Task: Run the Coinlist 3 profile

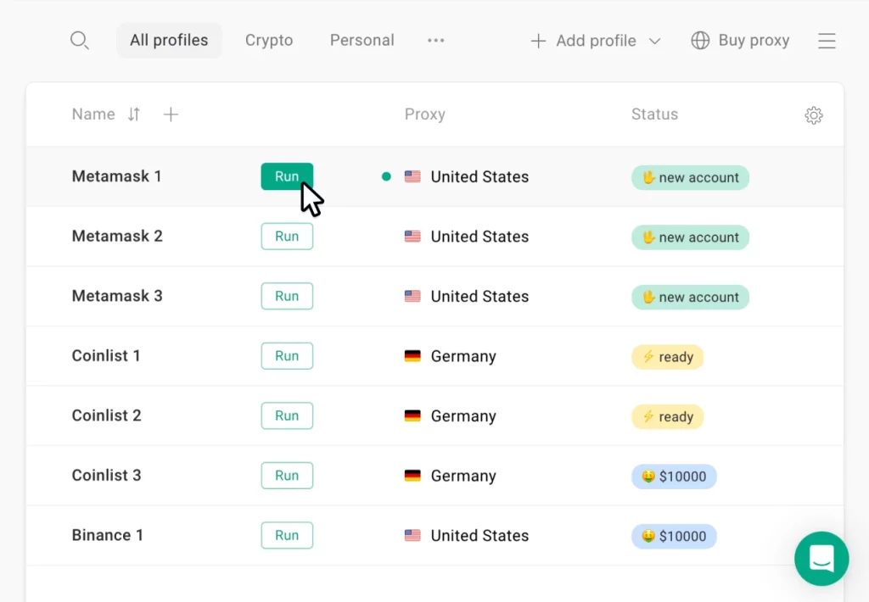Action: [x=287, y=476]
